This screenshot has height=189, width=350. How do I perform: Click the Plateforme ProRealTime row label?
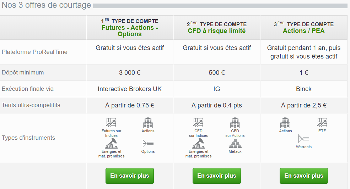34,52
